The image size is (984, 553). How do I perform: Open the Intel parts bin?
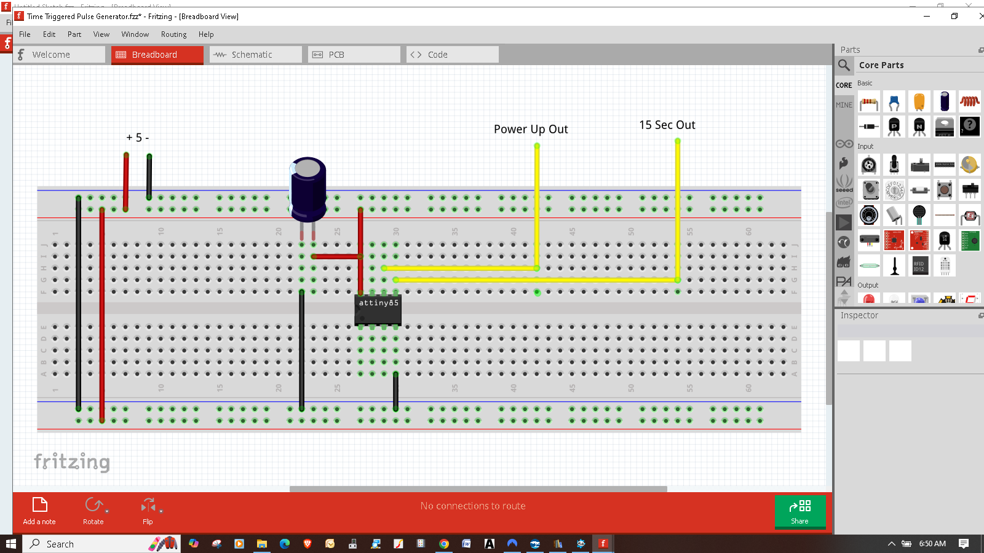(x=844, y=203)
